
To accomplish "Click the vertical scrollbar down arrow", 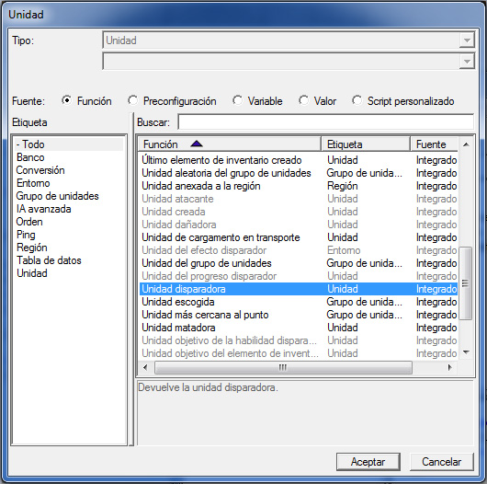I will [x=466, y=352].
